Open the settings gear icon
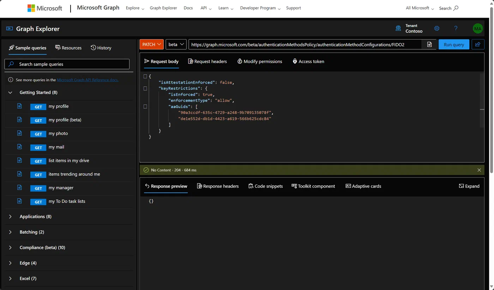494x290 pixels. pyautogui.click(x=437, y=28)
